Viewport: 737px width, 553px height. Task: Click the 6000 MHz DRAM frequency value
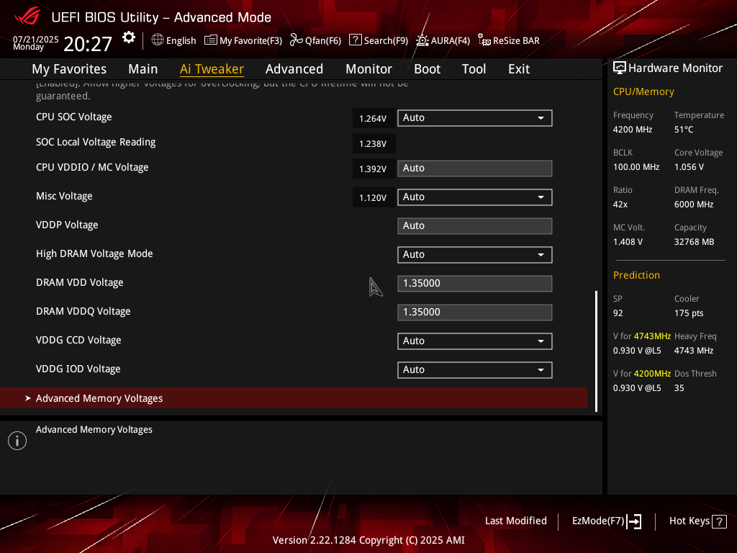click(694, 204)
